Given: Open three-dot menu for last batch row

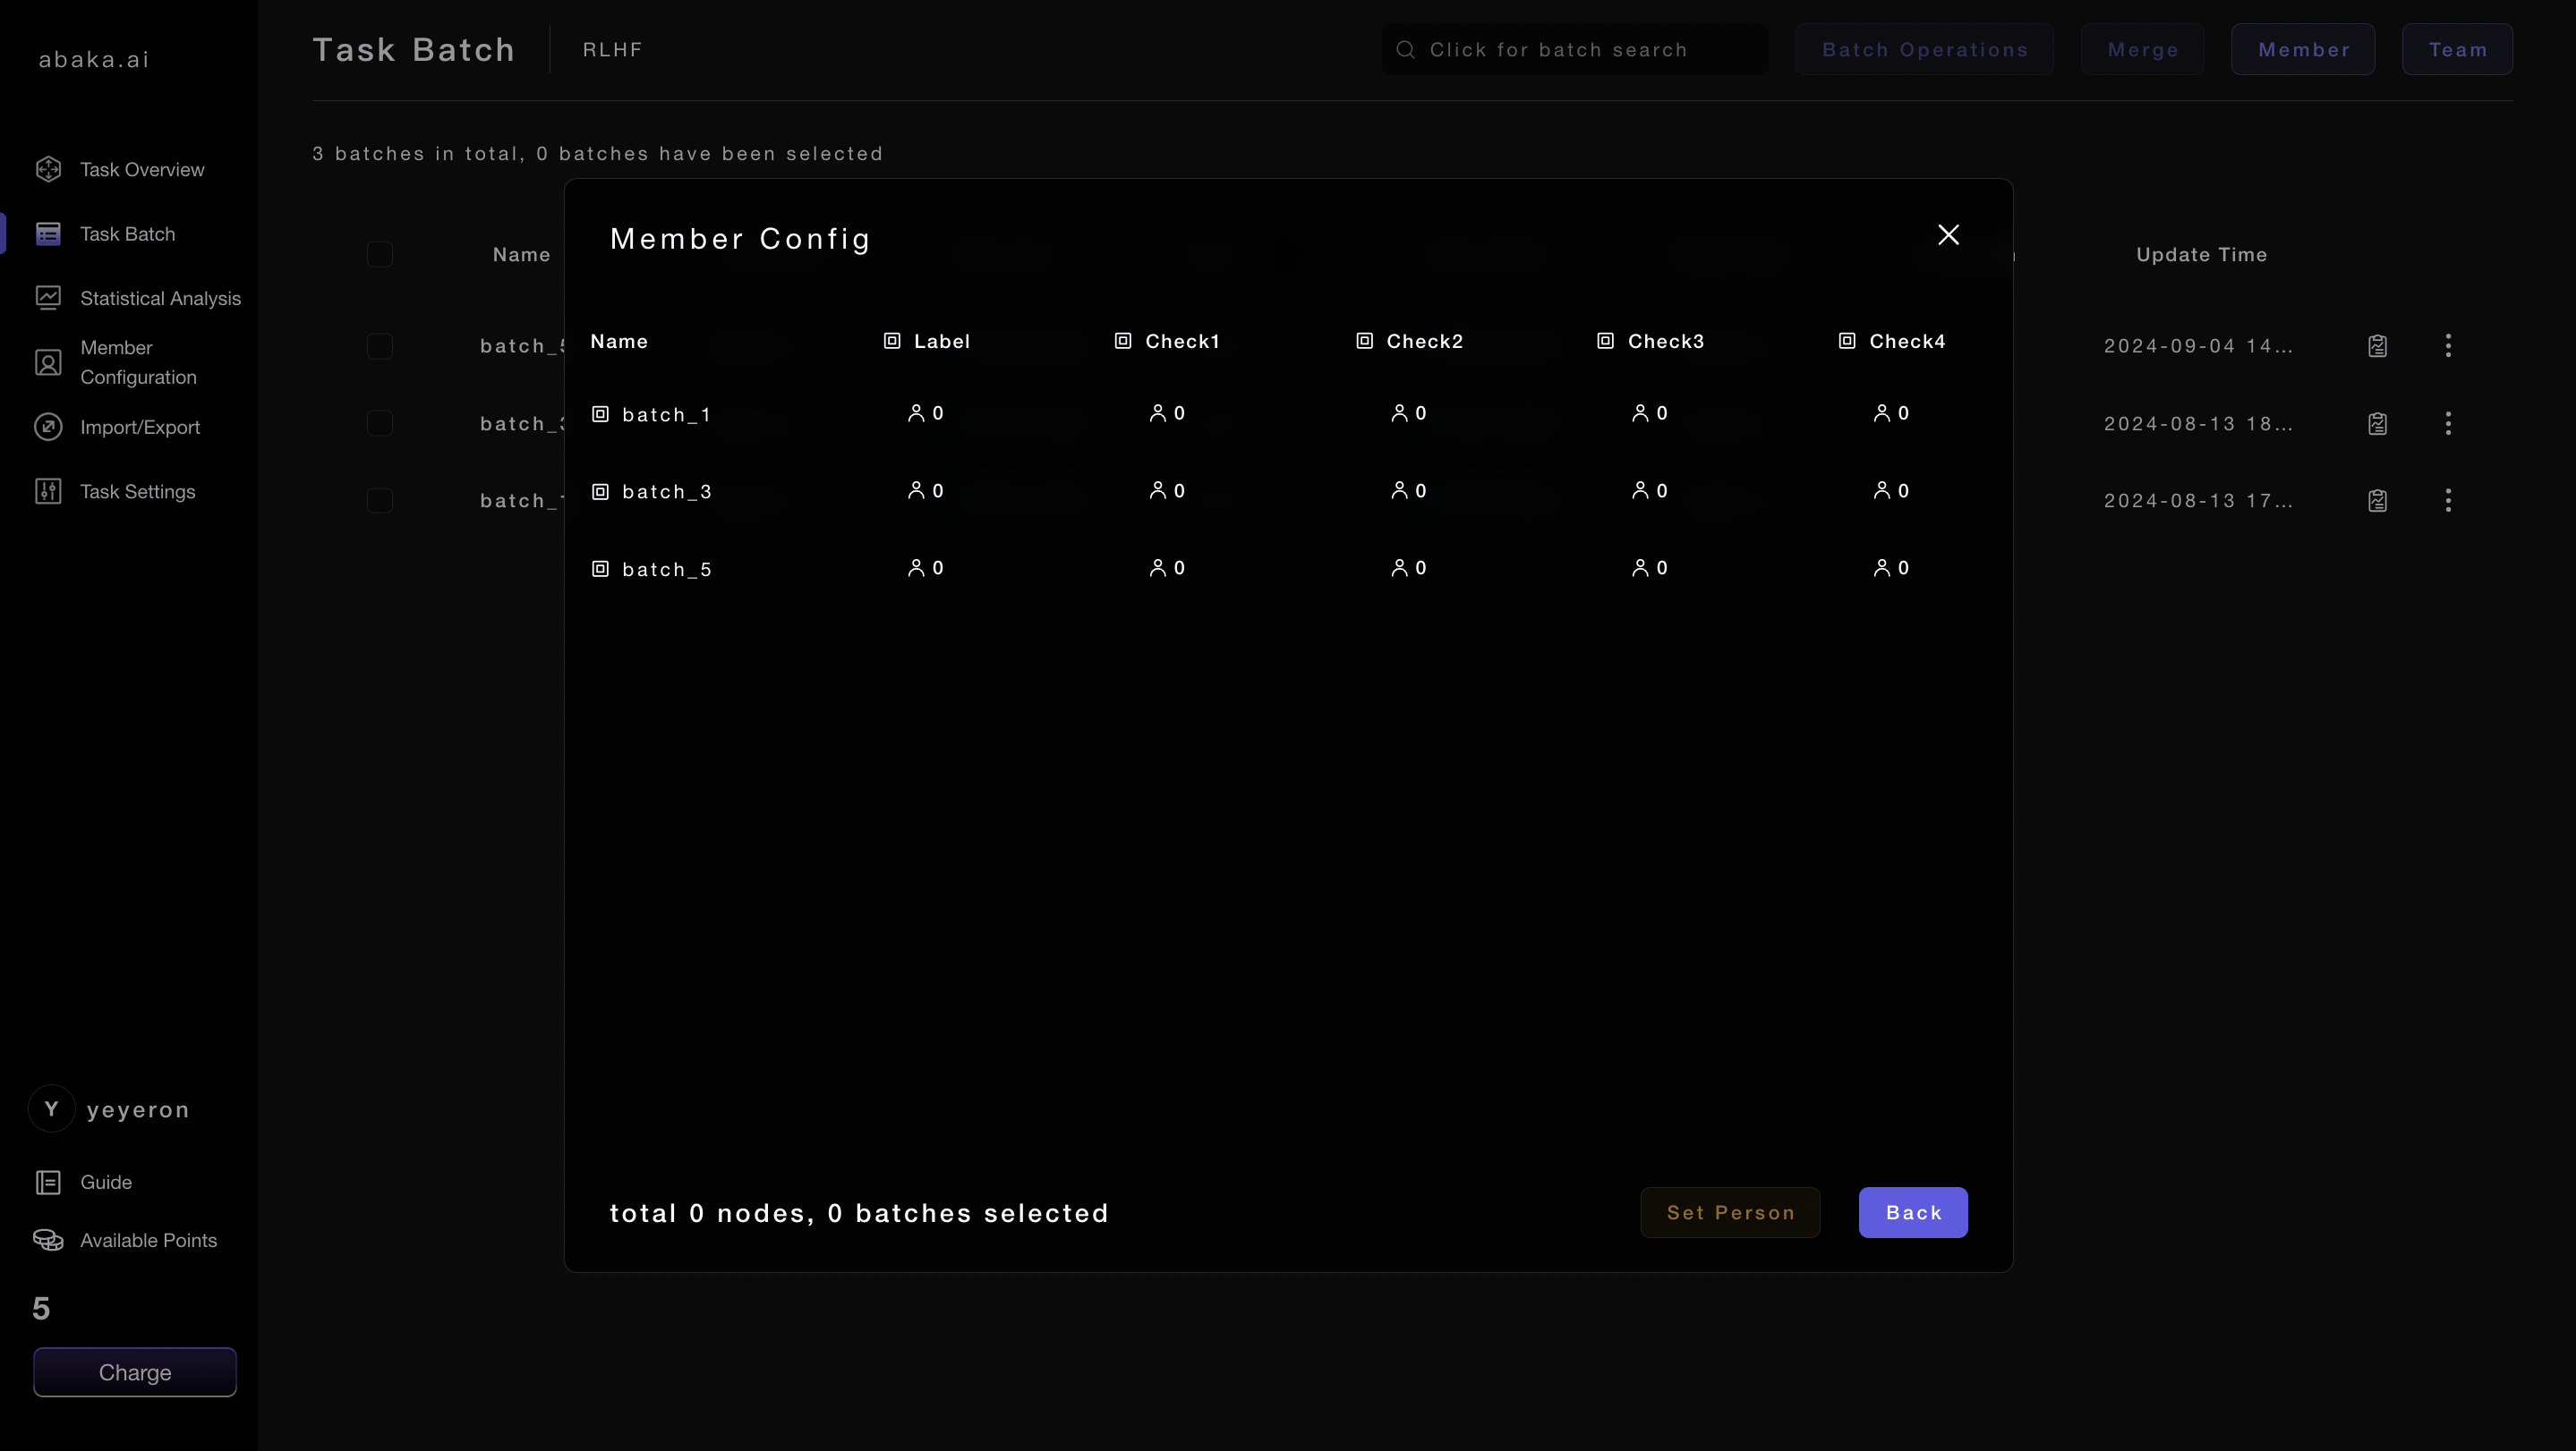Looking at the screenshot, I should click(x=2447, y=501).
